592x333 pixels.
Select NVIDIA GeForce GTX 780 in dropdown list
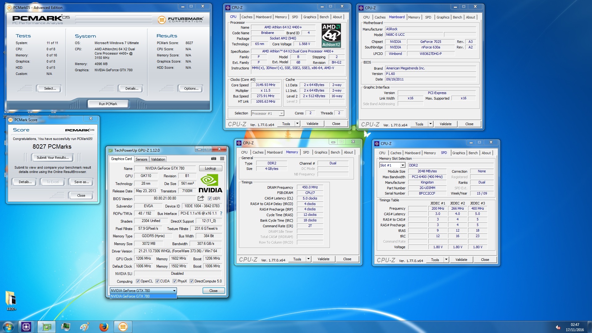(143, 296)
